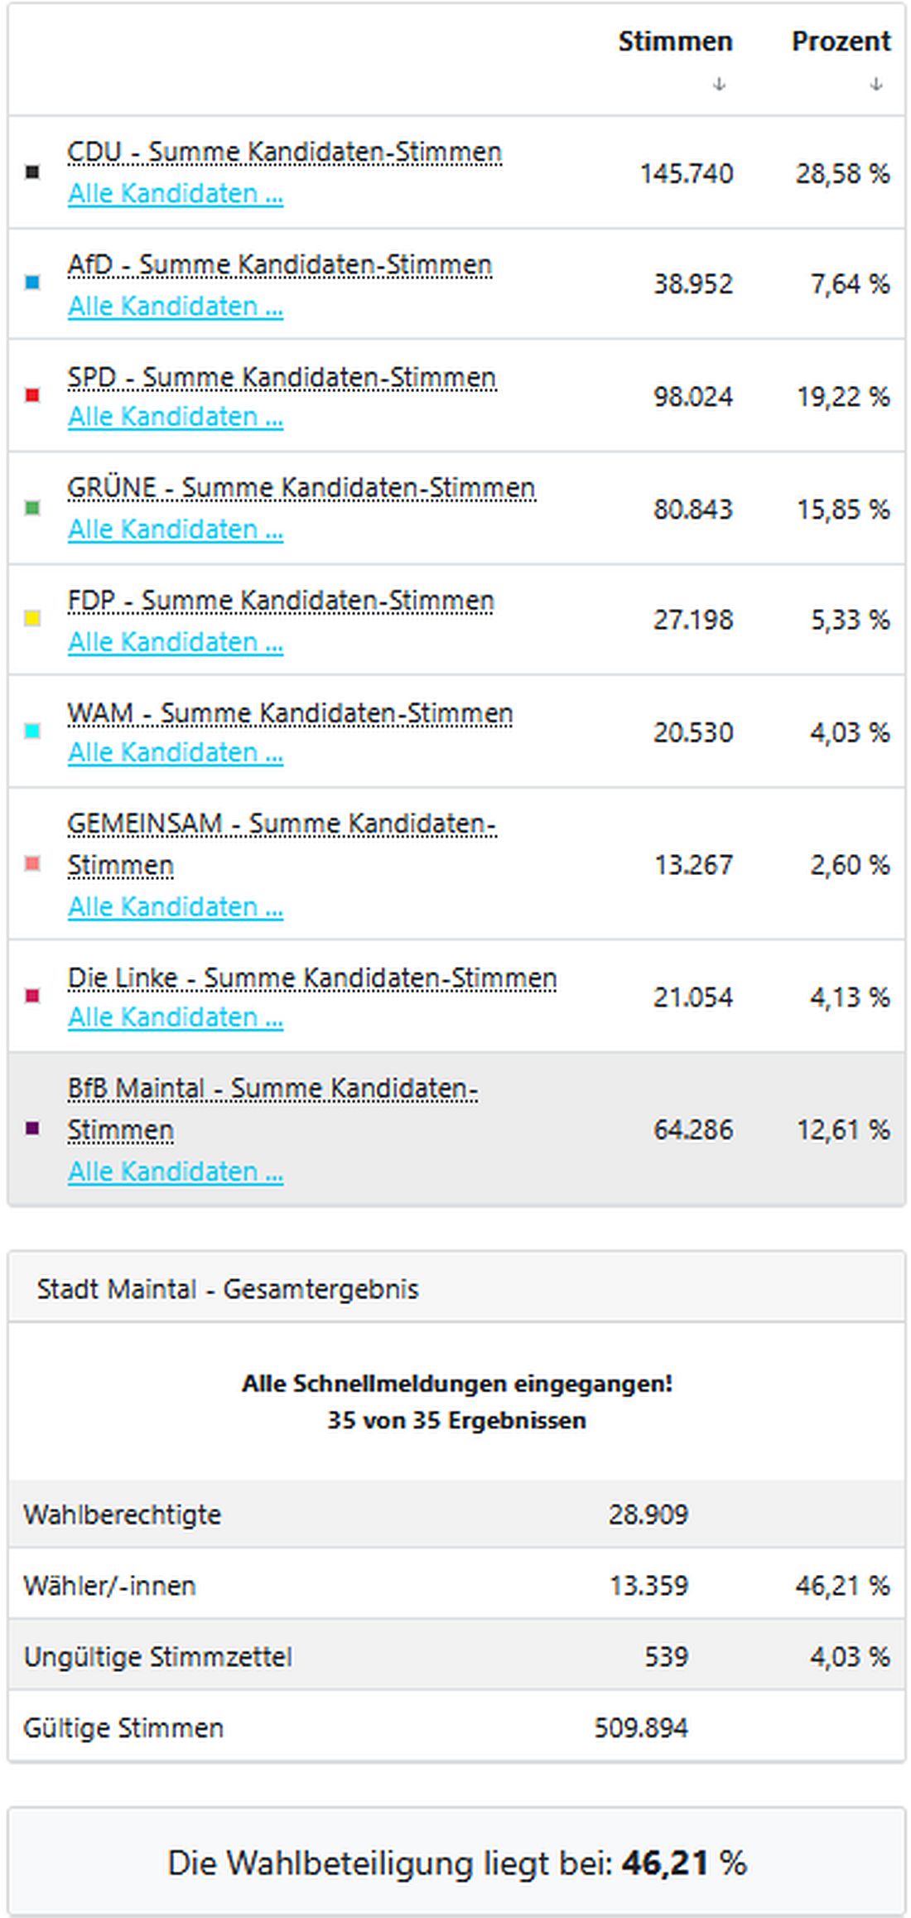Click the green GRÜNE legend square
The height and width of the screenshot is (1918, 911).
click(31, 510)
